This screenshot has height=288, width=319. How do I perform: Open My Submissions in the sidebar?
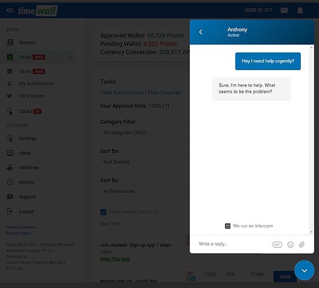(36, 83)
